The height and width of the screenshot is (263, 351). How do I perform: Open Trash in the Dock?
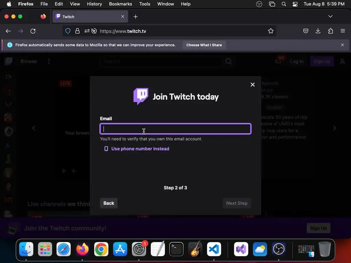(325, 249)
